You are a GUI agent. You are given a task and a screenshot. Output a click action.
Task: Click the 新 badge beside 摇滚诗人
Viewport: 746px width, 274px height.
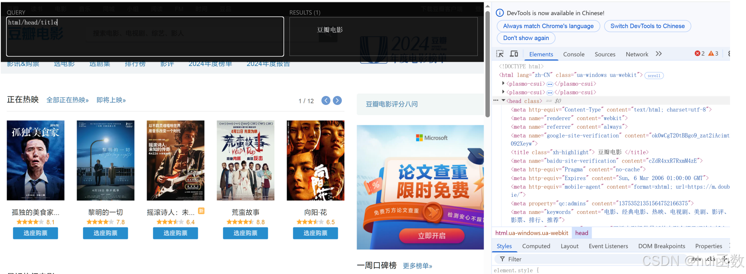coord(201,211)
